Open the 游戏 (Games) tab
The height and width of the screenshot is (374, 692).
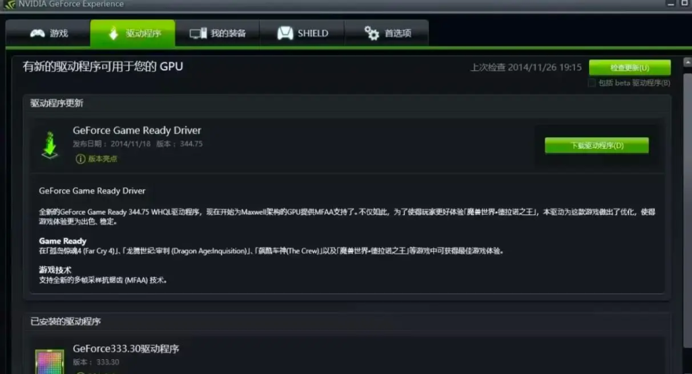(x=48, y=33)
